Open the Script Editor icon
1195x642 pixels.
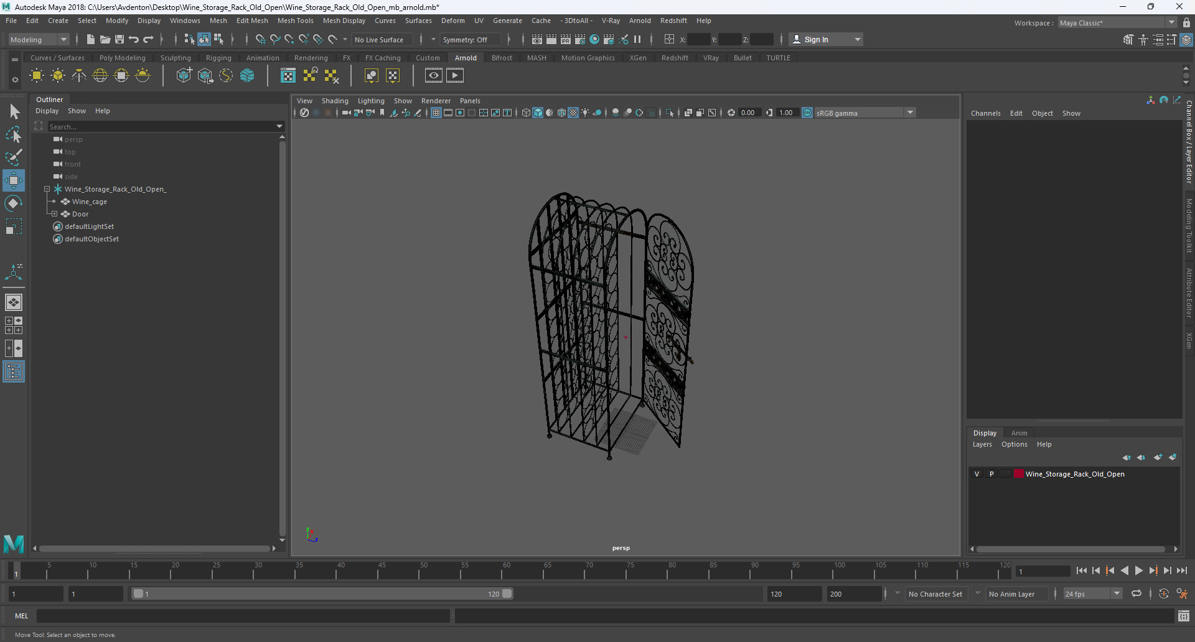point(1184,616)
